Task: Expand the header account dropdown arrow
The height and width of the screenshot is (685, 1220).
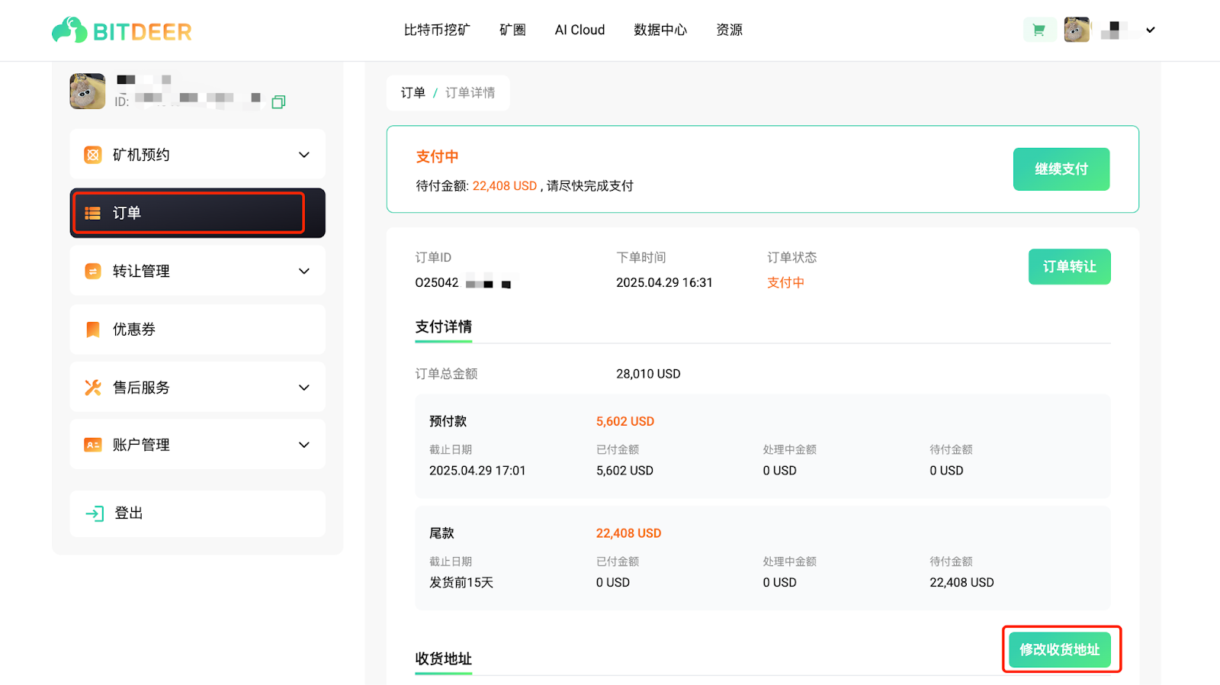Action: click(1151, 30)
